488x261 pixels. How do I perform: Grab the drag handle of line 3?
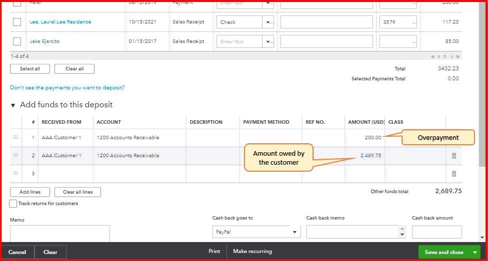click(15, 173)
